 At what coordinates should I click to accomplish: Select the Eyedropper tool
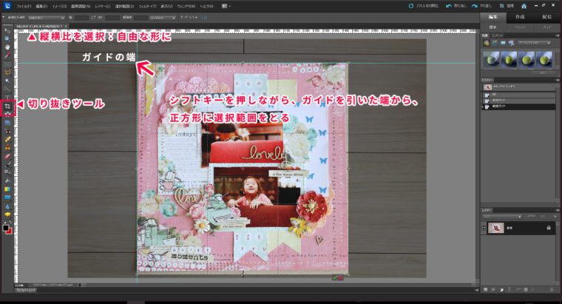7,54
